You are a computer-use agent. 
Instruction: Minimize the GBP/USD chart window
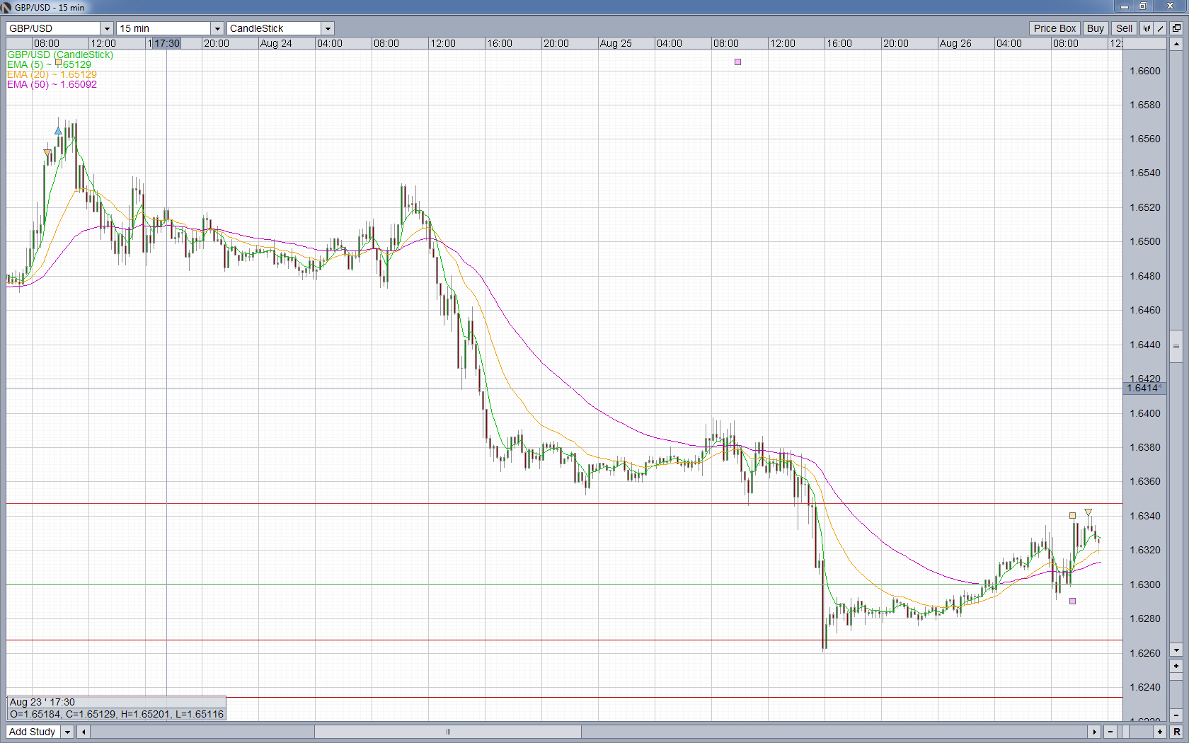pos(1124,6)
